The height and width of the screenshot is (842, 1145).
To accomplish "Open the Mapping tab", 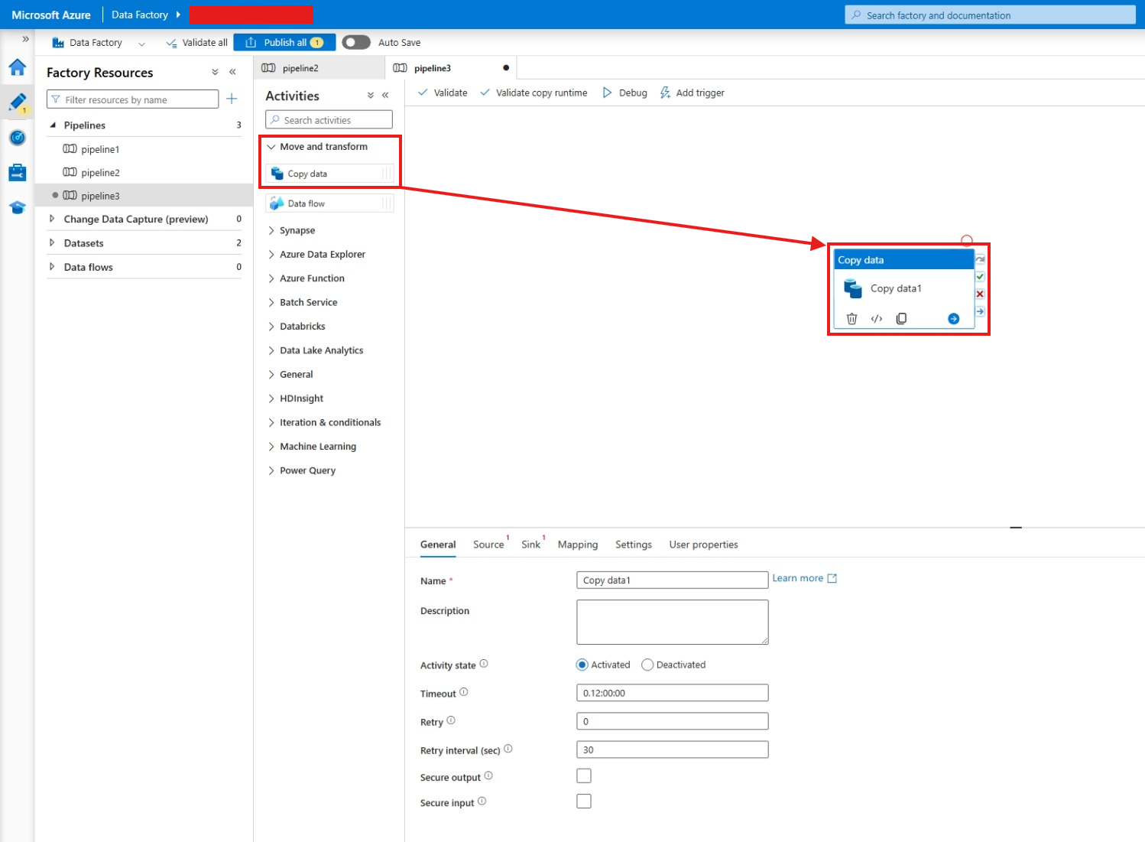I will pyautogui.click(x=578, y=545).
